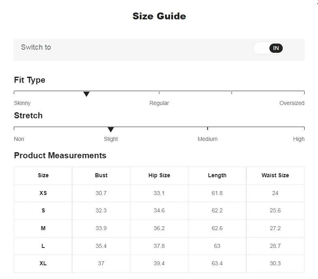Image resolution: width=318 pixels, height=279 pixels.
Task: Select the S size row label
Action: click(x=43, y=210)
